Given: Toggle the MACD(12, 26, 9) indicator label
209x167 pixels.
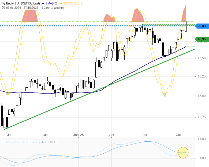Looking at the screenshot, I should [x=17, y=142].
